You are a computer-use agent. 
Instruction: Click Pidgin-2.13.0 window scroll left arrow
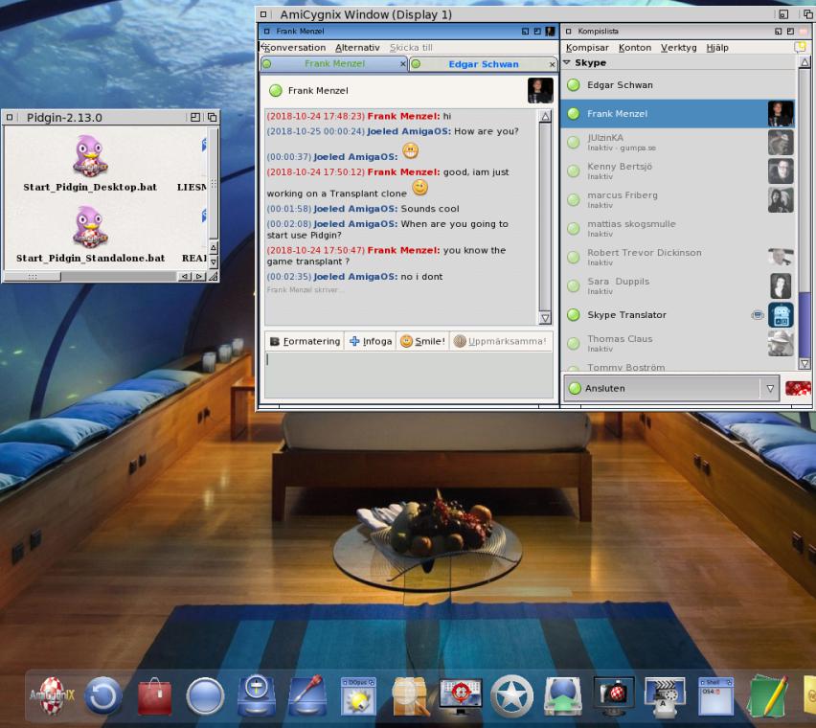[x=185, y=277]
